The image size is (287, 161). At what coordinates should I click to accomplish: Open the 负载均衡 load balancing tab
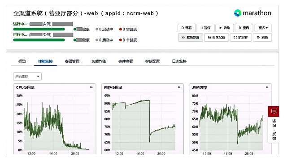pyautogui.click(x=99, y=61)
